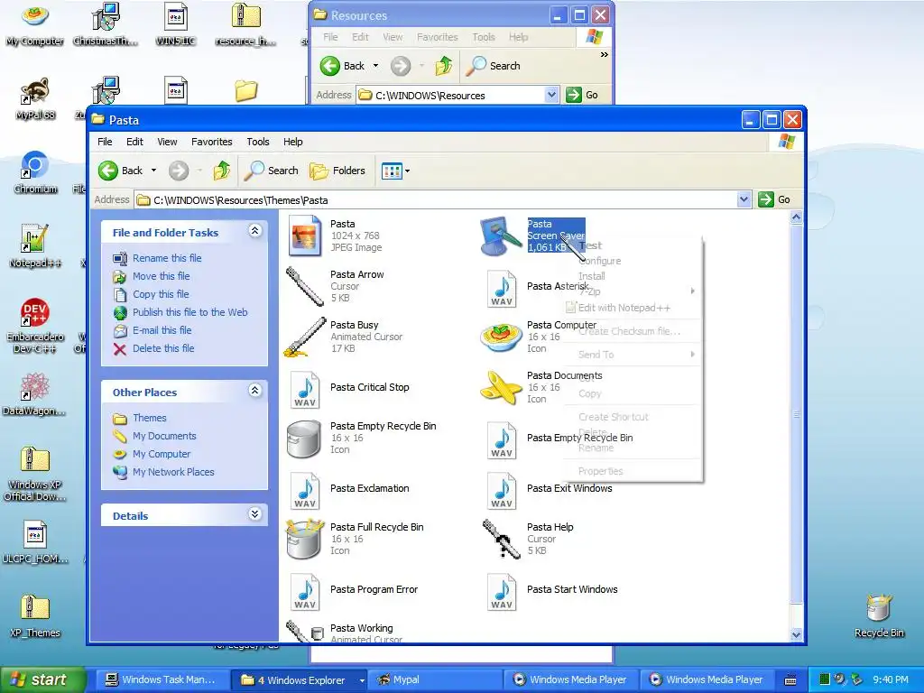Viewport: 924px width, 693px height.
Task: Select the Pasta Exit Windows WAV icon
Action: coord(502,490)
